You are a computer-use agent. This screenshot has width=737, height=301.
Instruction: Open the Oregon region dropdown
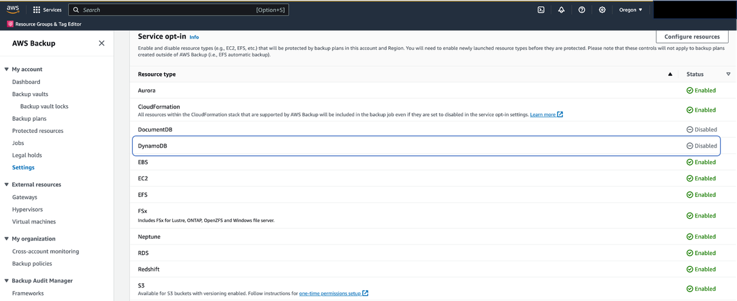631,10
